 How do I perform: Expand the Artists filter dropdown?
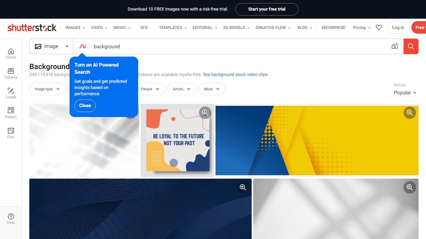pyautogui.click(x=182, y=89)
